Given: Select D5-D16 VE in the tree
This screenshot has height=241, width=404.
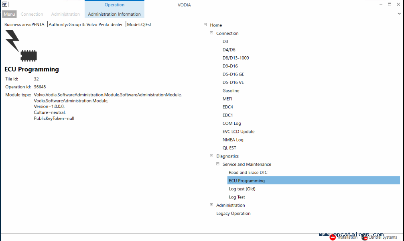Looking at the screenshot, I should [233, 82].
